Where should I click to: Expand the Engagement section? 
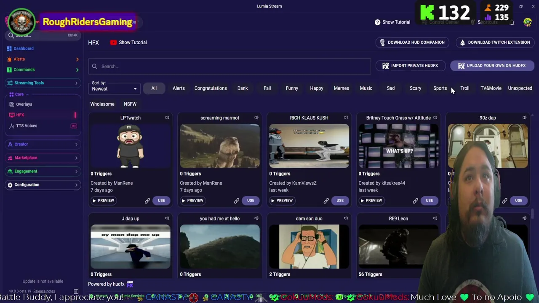[x=42, y=171]
